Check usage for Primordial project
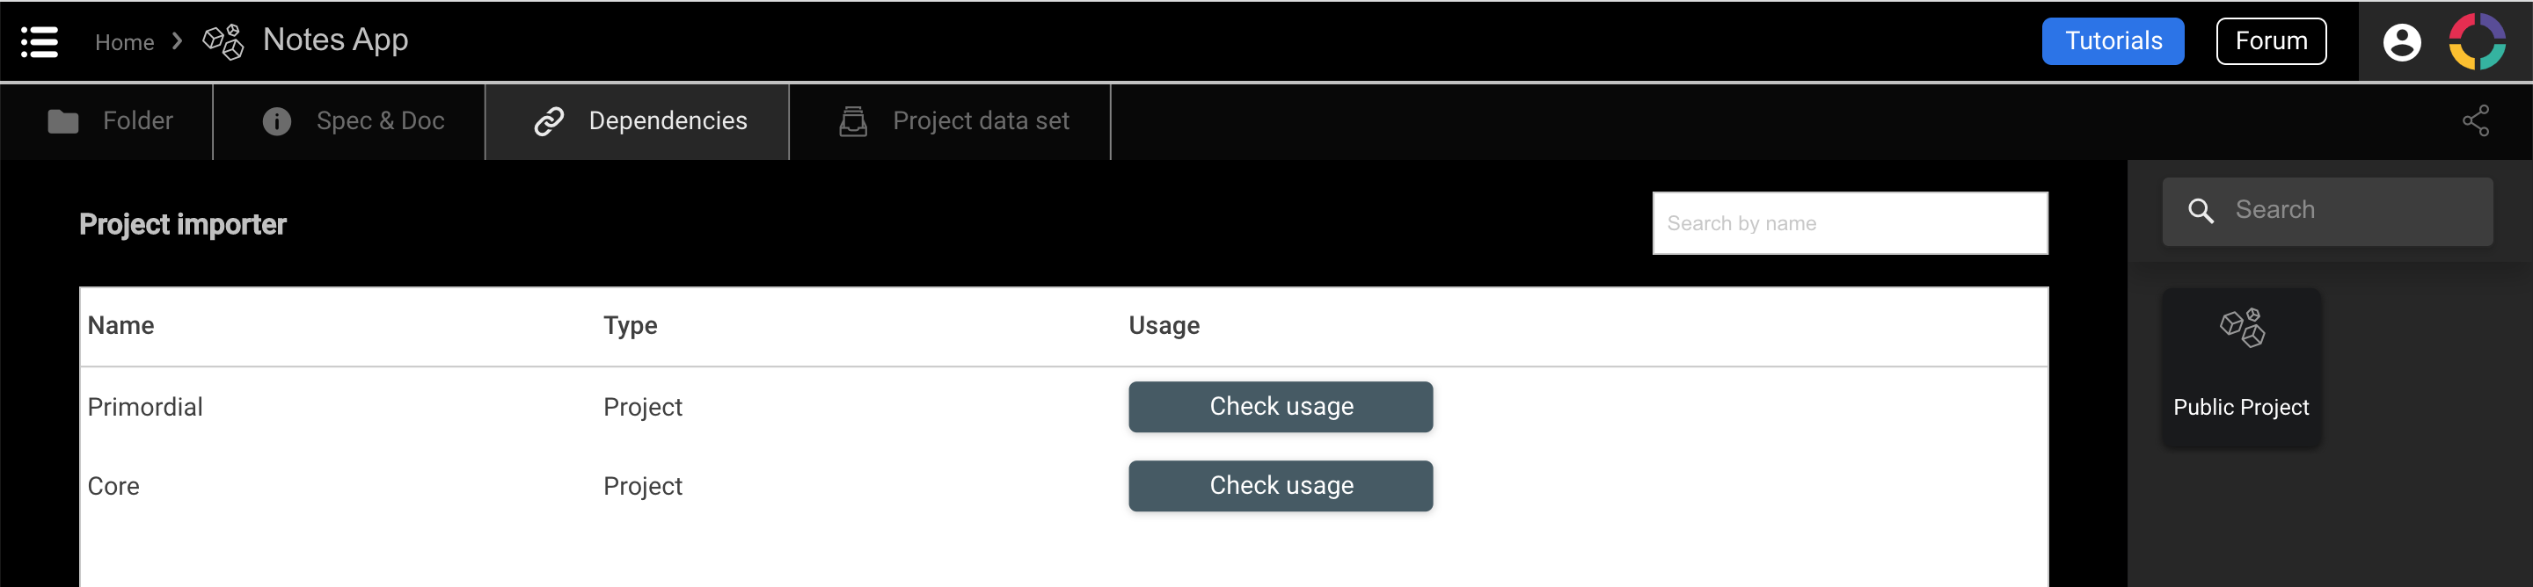The height and width of the screenshot is (587, 2533). (1281, 407)
